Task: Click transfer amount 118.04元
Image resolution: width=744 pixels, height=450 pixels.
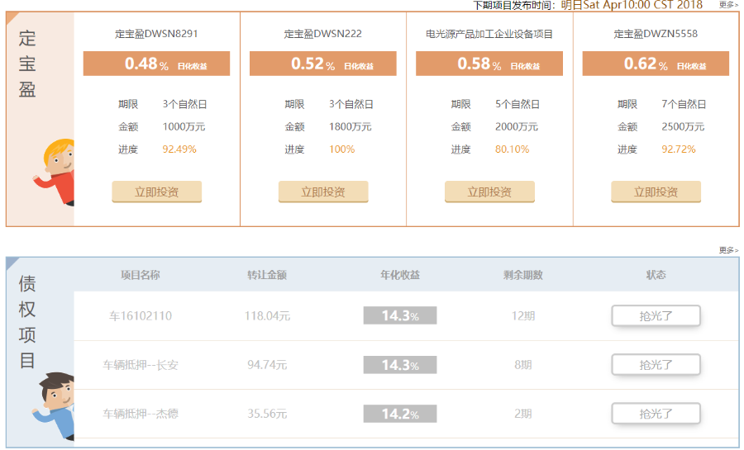Action: pos(267,316)
